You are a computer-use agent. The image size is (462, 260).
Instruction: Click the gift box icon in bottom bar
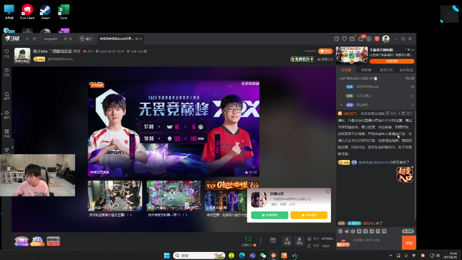273,240
